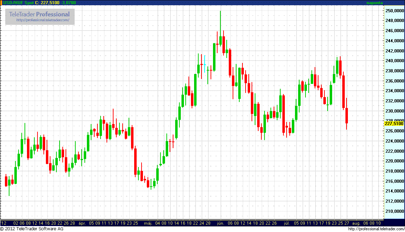Click the -3,0700 change value in header
The height and width of the screenshot is (232, 405).
click(68, 2)
